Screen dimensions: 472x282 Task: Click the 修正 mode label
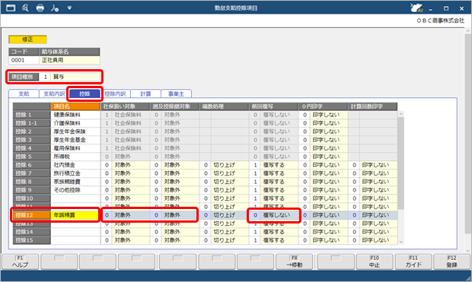[27, 40]
